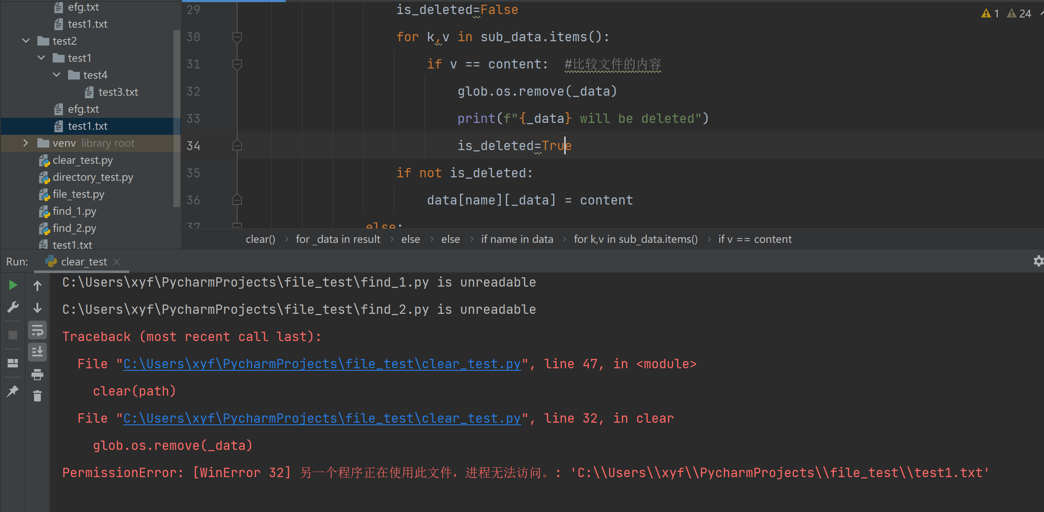Click the Pin Tab icon
This screenshot has width=1044, height=512.
pyautogui.click(x=13, y=390)
